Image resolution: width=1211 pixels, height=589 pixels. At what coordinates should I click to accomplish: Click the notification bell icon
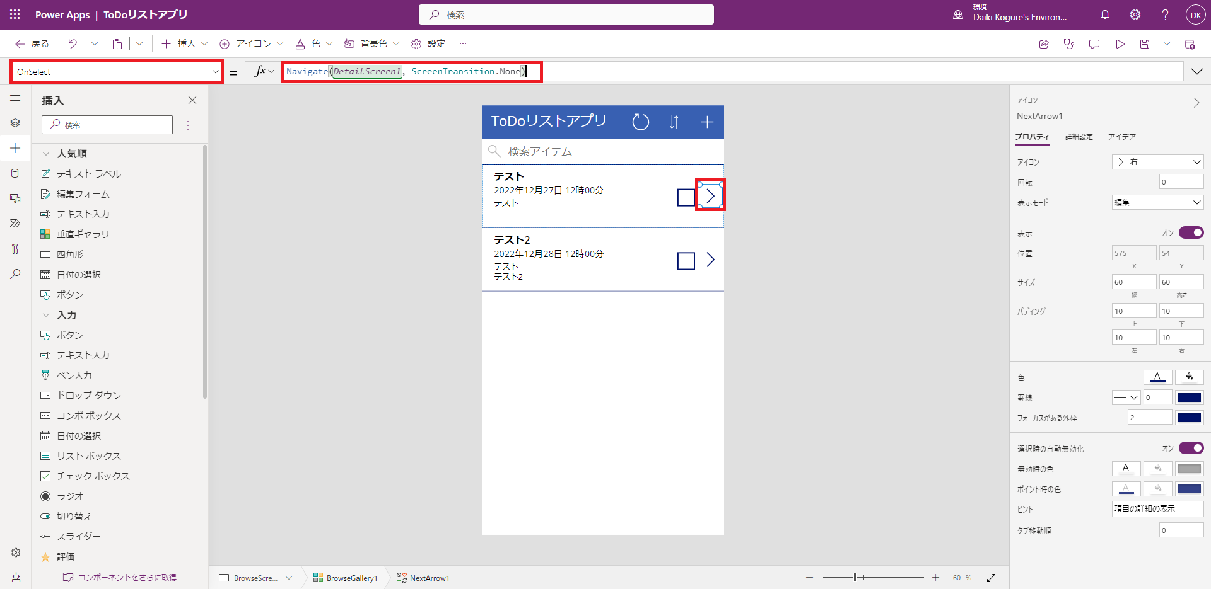coord(1104,14)
